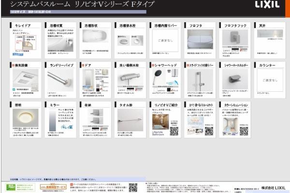Viewport: 290px width, 193px height.
Task: Pick the gray door color swatch in ドア
Action: tap(98, 86)
